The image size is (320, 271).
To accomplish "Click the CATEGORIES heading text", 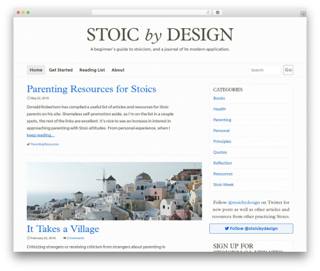I will point(228,90).
